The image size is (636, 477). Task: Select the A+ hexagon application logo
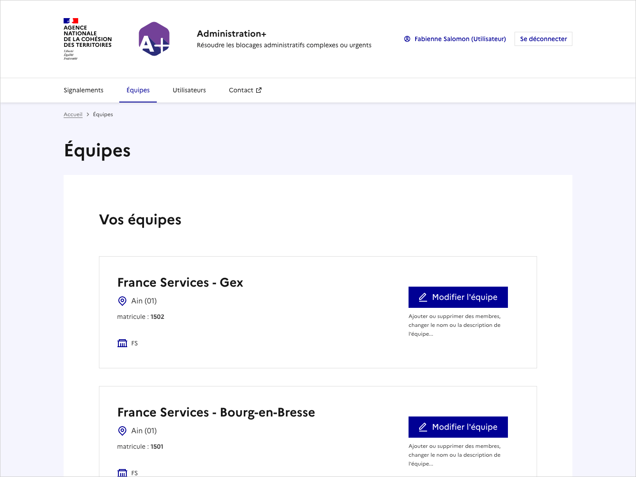coord(154,39)
